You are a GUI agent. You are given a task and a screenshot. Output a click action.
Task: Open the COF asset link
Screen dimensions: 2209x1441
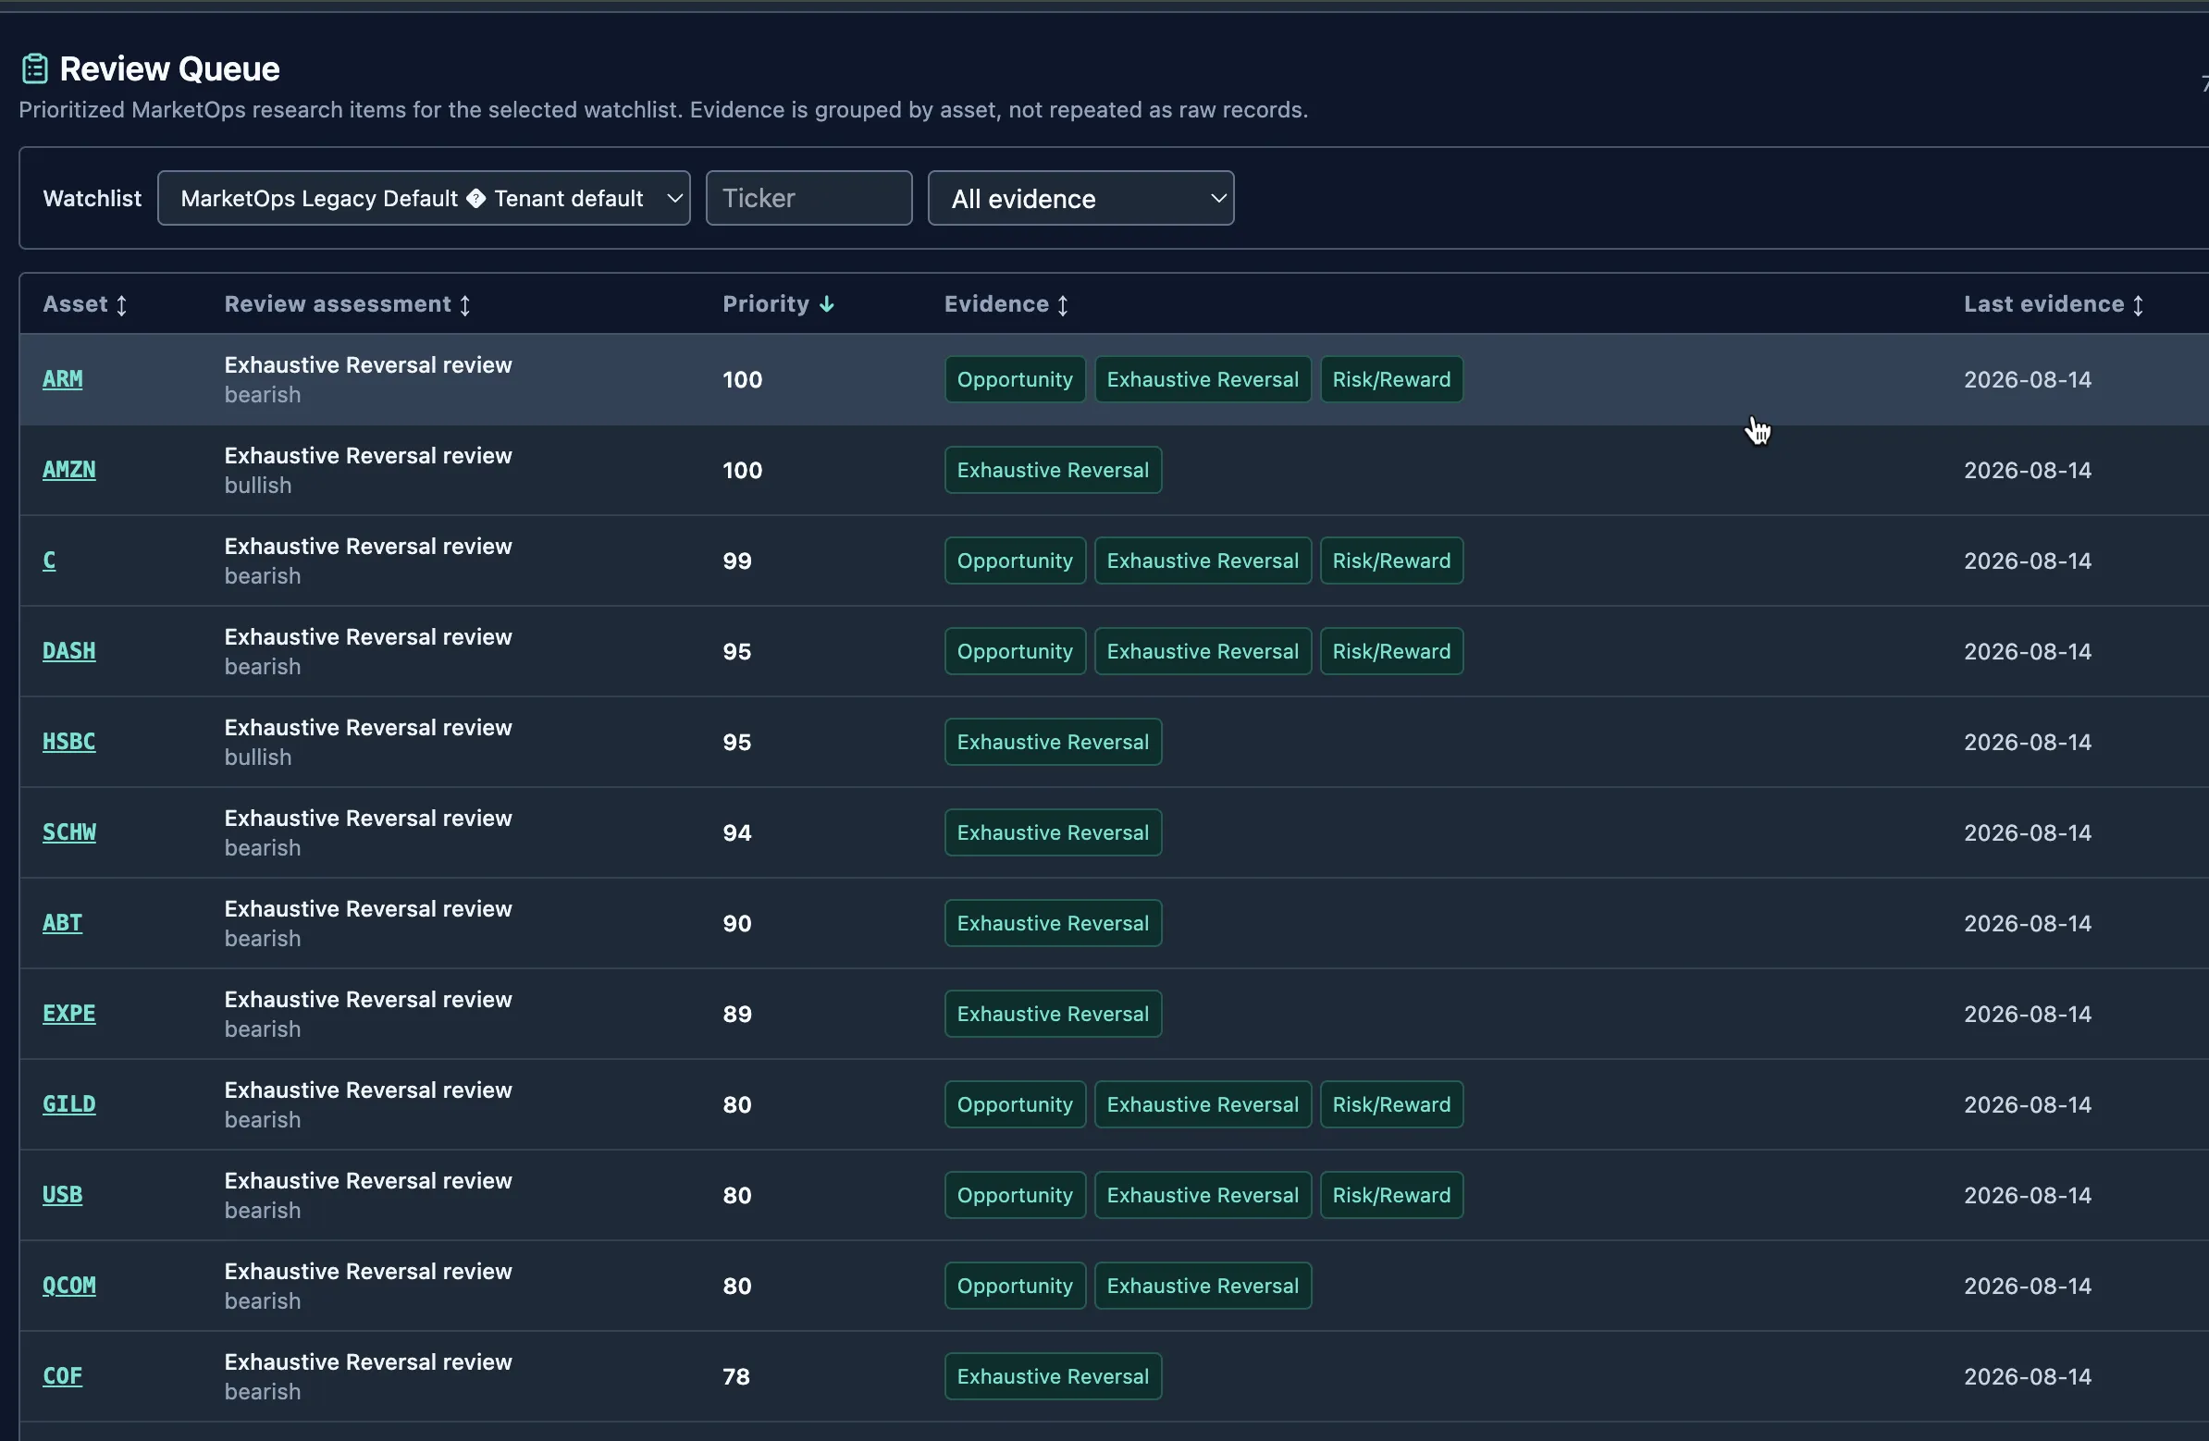click(62, 1376)
